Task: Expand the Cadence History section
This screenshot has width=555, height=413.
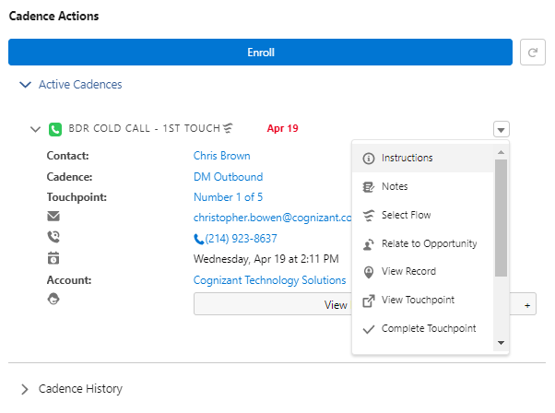Action: (x=24, y=389)
